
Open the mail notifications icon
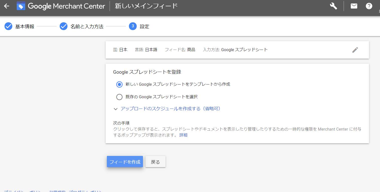coord(354,6)
